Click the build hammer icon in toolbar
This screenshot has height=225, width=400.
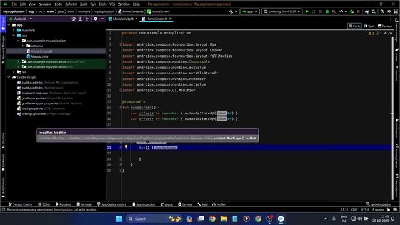point(231,11)
